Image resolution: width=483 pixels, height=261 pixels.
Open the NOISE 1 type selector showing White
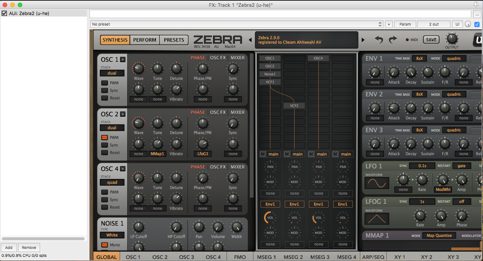(112, 235)
